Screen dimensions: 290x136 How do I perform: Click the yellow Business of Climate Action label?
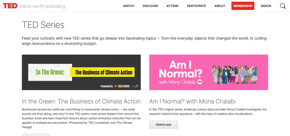tap(103, 73)
